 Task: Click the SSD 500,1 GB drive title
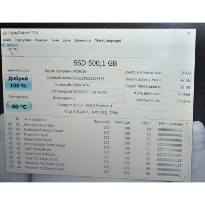click(x=95, y=63)
